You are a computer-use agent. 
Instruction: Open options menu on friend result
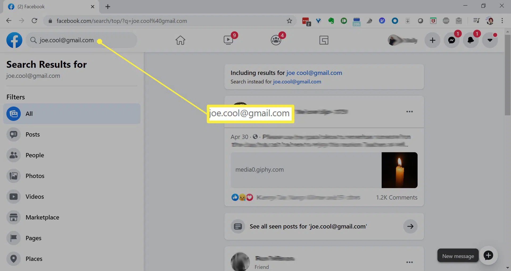pyautogui.click(x=410, y=262)
